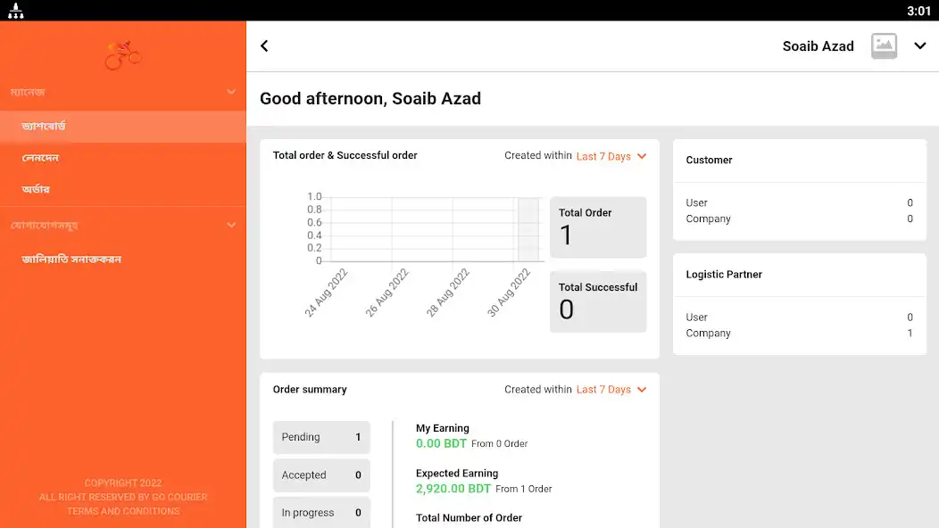The image size is (939, 528).
Task: Select the In progress orders tile
Action: click(x=321, y=513)
